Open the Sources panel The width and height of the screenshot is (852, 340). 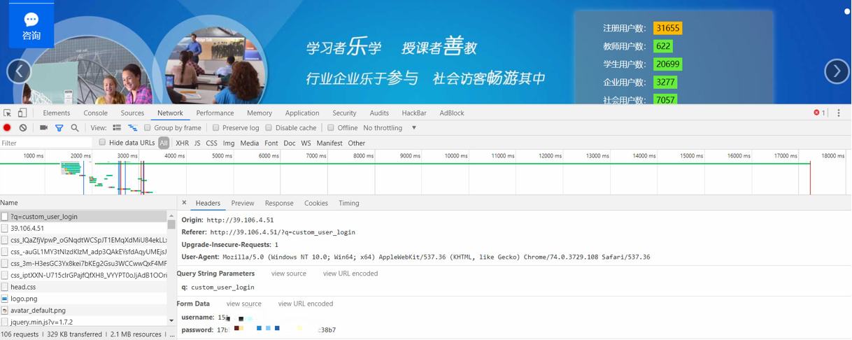[x=132, y=113]
